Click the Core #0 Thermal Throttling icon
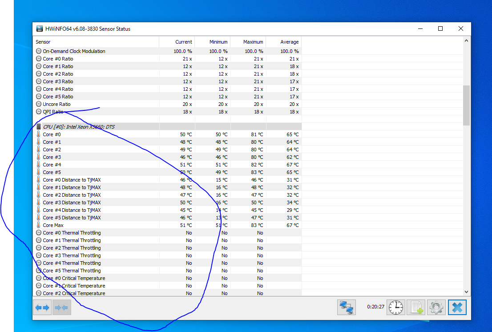The image size is (492, 332). tap(39, 232)
